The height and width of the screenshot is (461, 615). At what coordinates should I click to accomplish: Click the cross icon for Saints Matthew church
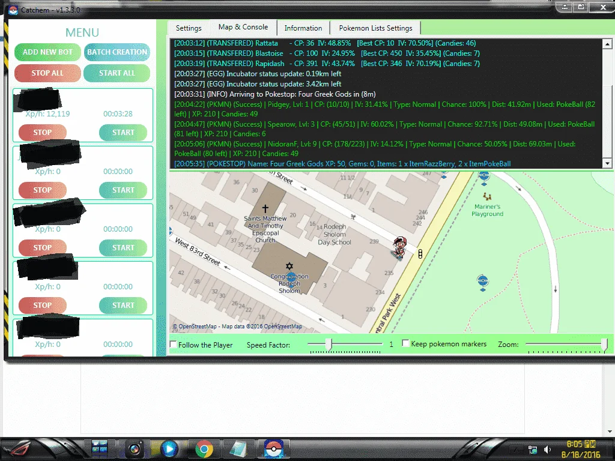point(265,208)
